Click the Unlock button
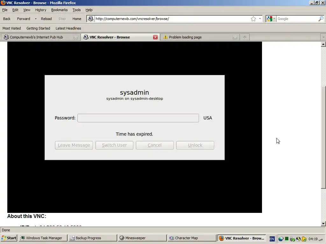Image resolution: width=326 pixels, height=244 pixels. click(x=195, y=145)
